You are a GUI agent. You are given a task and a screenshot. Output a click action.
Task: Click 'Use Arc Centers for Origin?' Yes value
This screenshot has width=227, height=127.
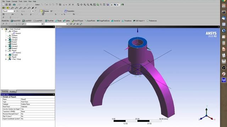tap(38, 109)
